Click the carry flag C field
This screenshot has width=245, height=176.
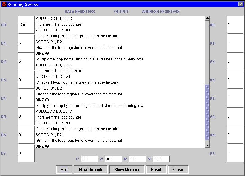point(89,159)
